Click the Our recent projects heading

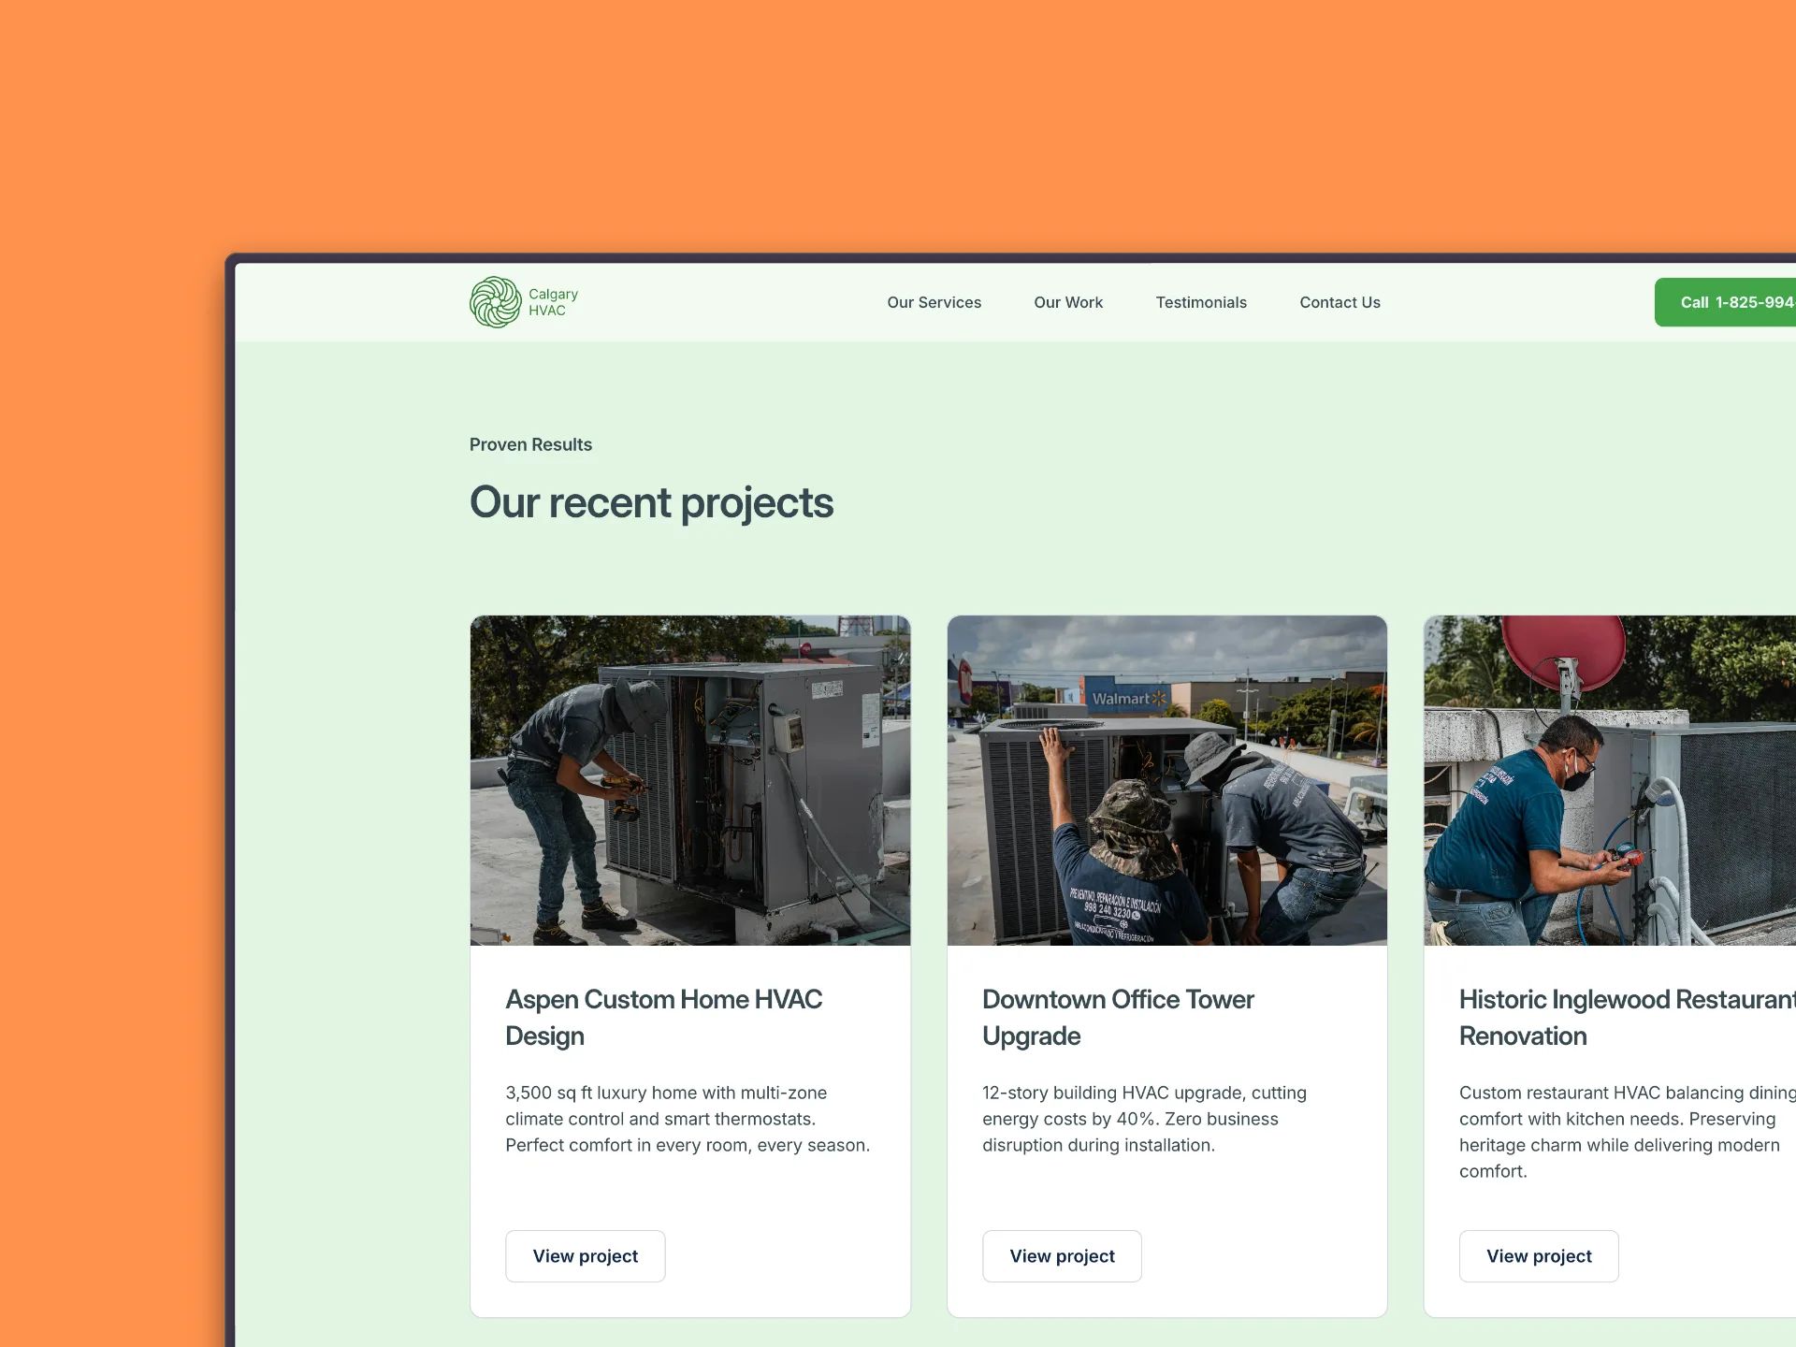pos(652,502)
